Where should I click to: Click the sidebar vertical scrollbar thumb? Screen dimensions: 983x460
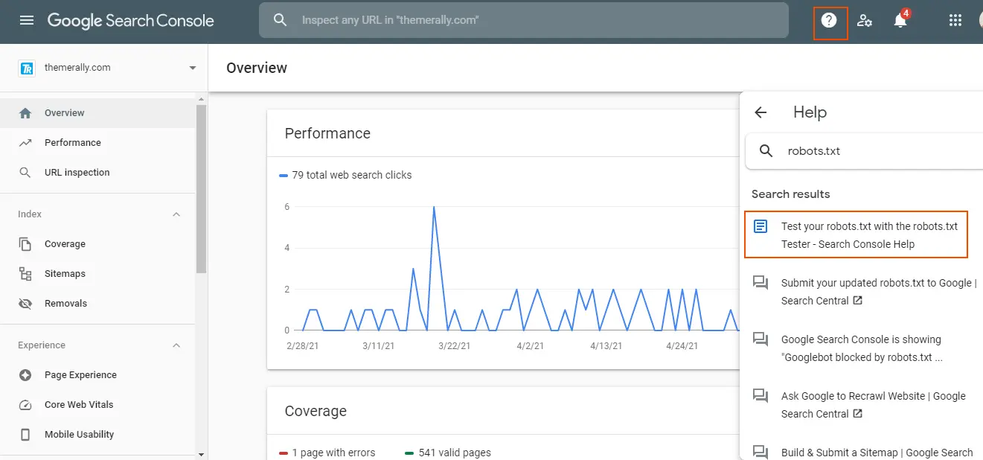[201, 189]
